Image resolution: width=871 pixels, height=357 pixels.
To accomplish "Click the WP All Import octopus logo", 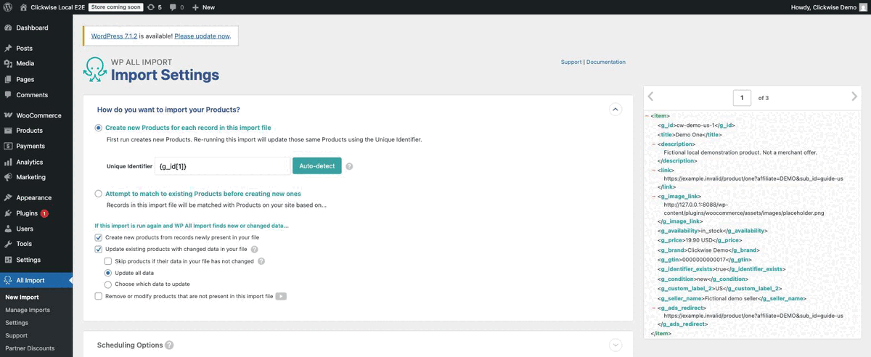I will click(x=95, y=70).
